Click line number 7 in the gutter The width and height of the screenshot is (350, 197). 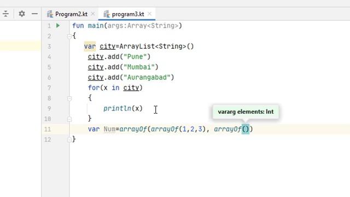pos(49,88)
